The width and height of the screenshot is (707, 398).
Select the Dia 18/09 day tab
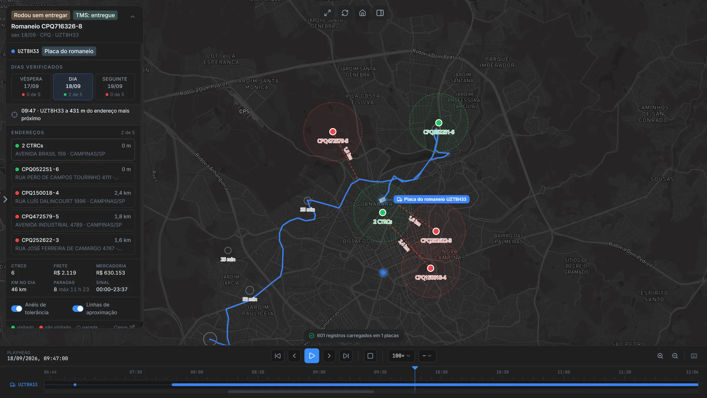pos(73,87)
